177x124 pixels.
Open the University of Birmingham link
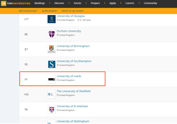pyautogui.click(x=73, y=46)
